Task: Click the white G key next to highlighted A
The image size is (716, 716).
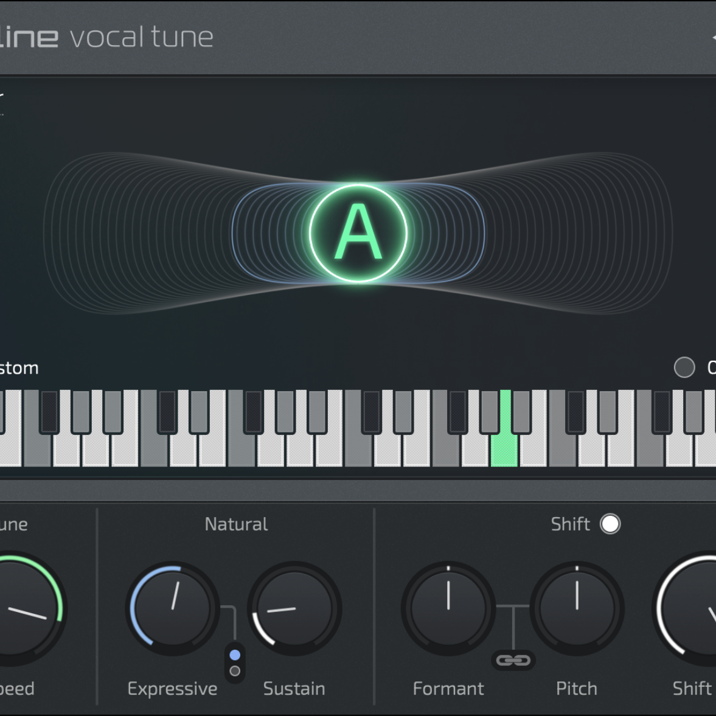Action: pos(475,450)
